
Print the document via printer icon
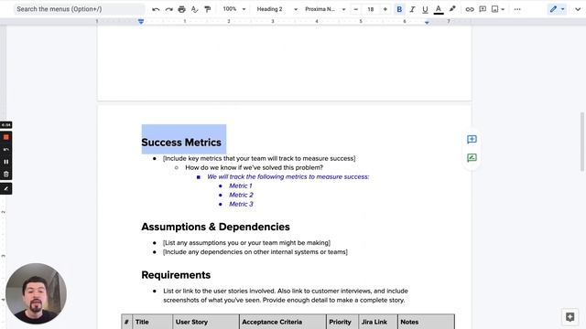[x=181, y=9]
